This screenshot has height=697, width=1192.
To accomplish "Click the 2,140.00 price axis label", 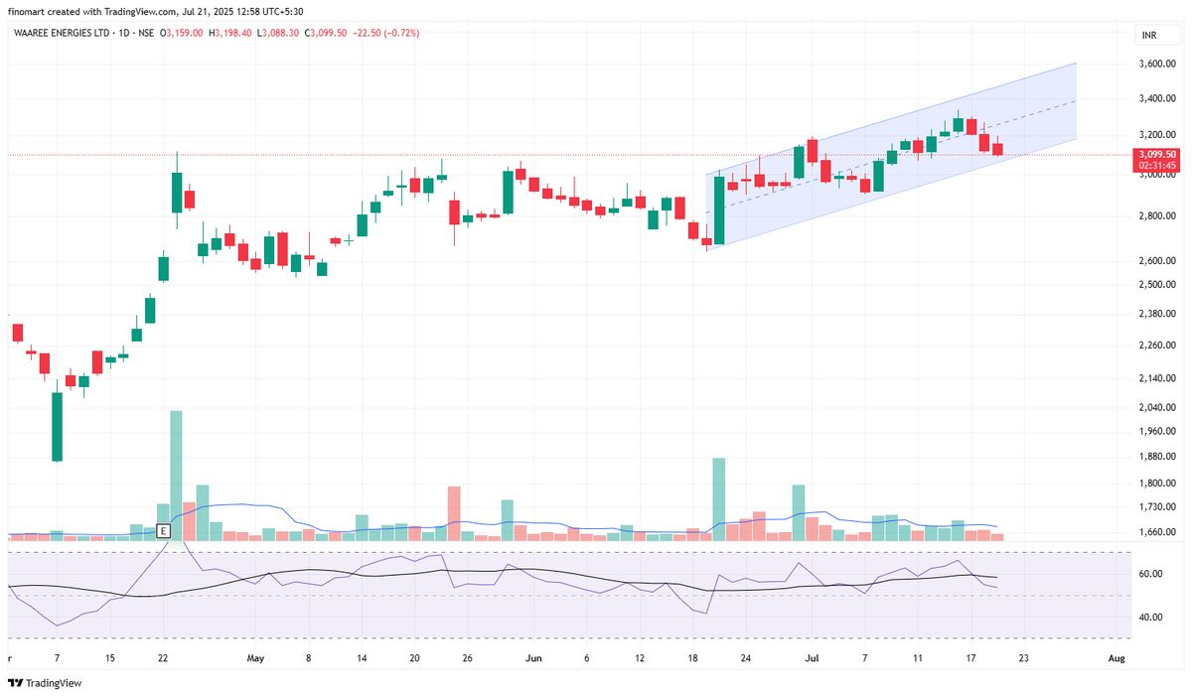I will tap(1158, 379).
